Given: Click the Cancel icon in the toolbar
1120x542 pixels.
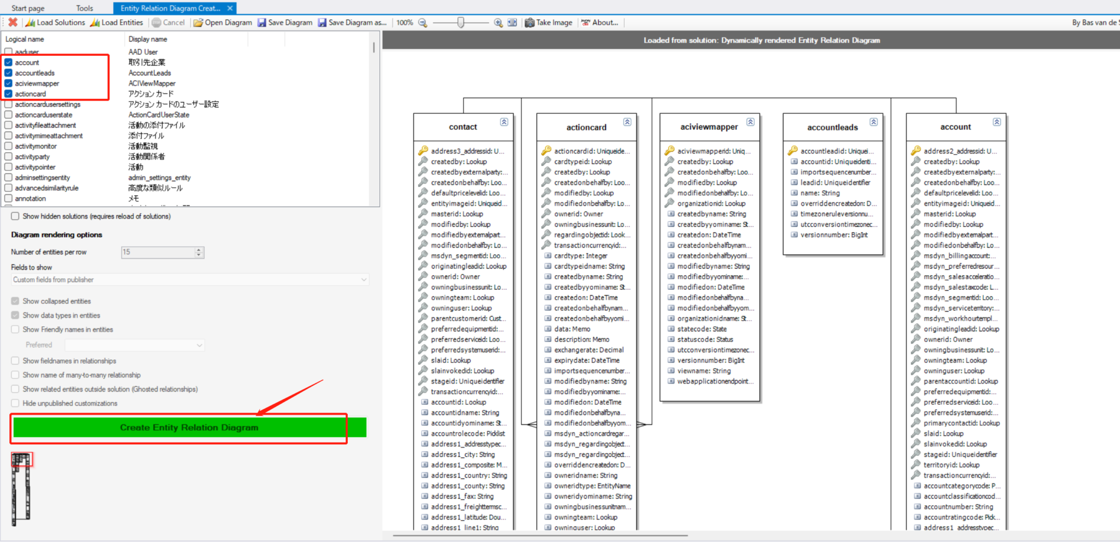Looking at the screenshot, I should pyautogui.click(x=155, y=22).
